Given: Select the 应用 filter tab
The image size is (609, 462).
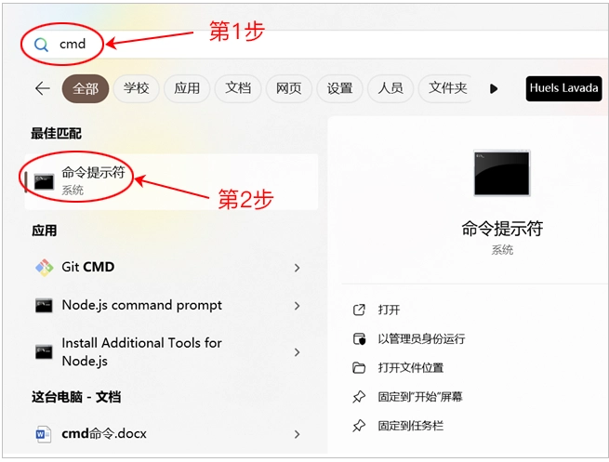Looking at the screenshot, I should (187, 88).
